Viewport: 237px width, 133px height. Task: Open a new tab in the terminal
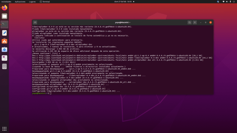click(35, 22)
